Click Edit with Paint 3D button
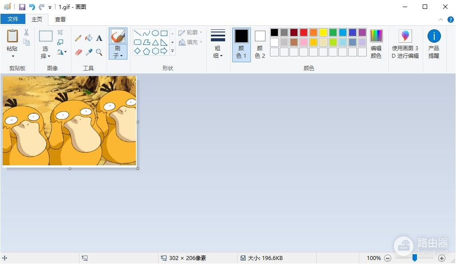Screen dimensions: 456x264 tap(405, 44)
